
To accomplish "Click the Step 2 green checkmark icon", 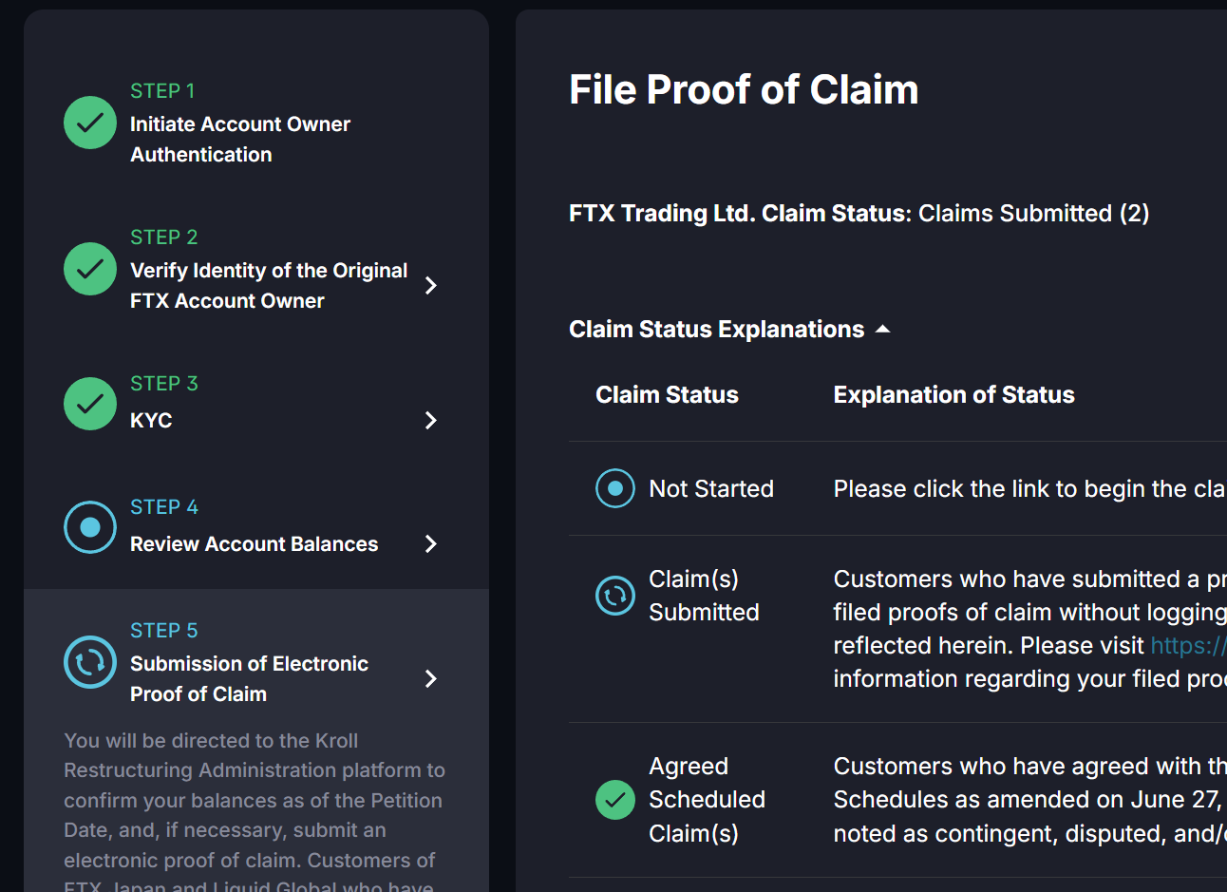I will pyautogui.click(x=90, y=269).
